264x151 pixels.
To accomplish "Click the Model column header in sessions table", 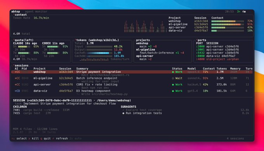I will tap(192, 69).
